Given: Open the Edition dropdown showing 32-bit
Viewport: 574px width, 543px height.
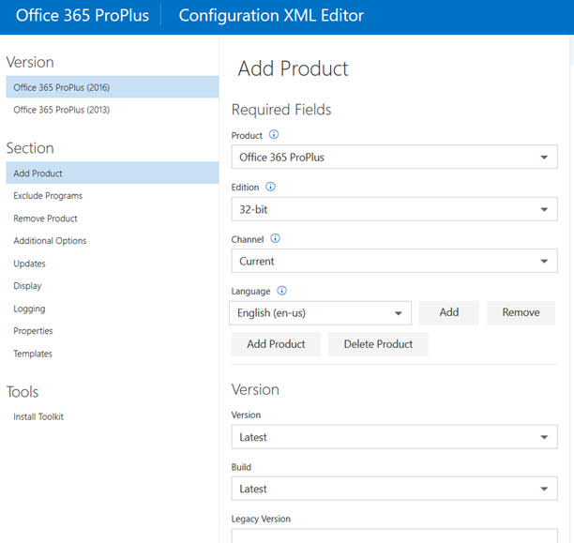Looking at the screenshot, I should [394, 209].
